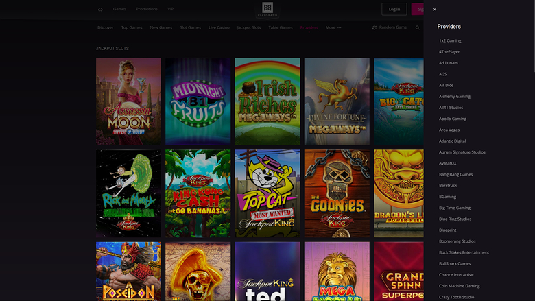This screenshot has width=535, height=301.
Task: Select provider AvatarUX
Action: [x=448, y=163]
